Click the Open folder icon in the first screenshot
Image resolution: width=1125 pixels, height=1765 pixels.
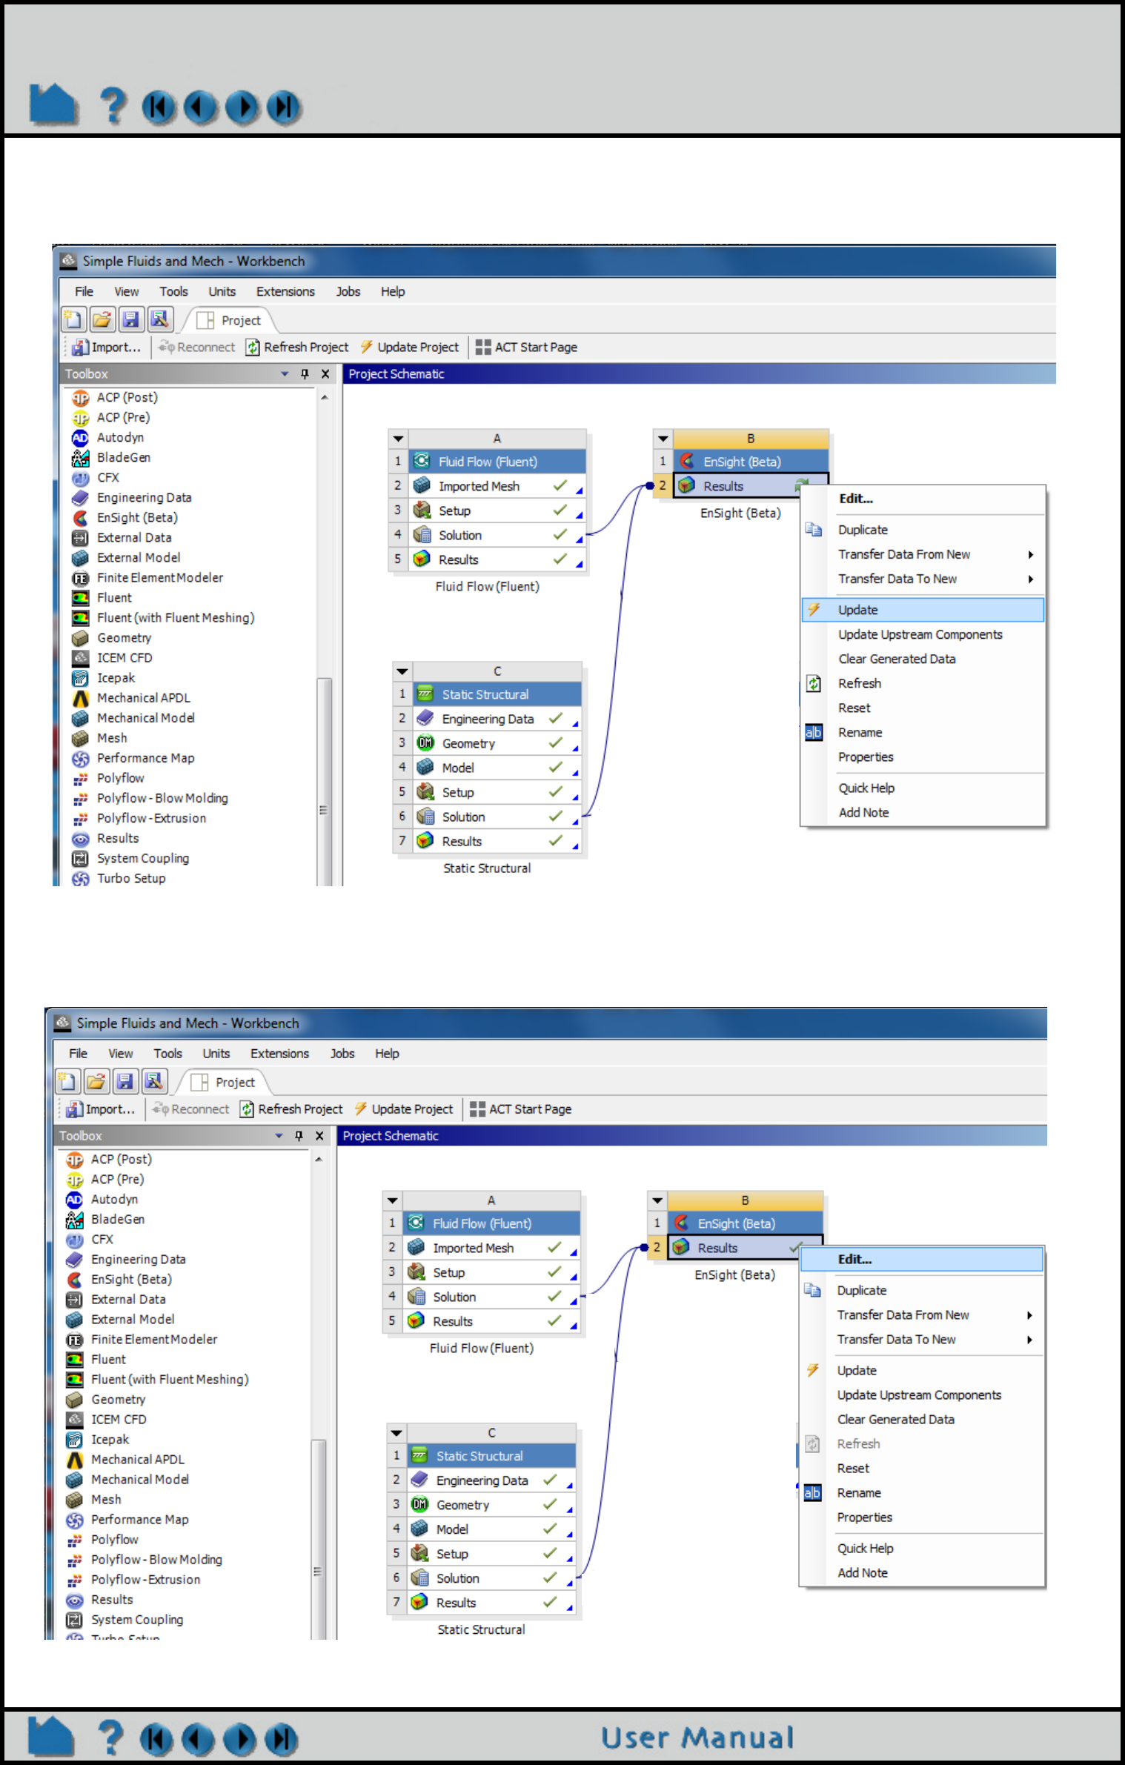102,319
